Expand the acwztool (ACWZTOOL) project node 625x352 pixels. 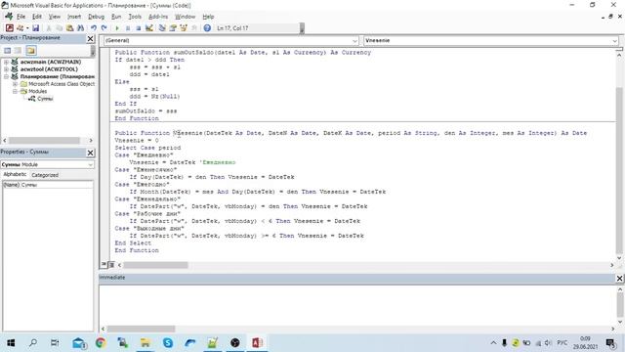7,69
